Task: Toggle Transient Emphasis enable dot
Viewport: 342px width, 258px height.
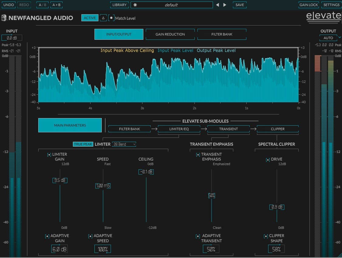Action: [x=198, y=155]
